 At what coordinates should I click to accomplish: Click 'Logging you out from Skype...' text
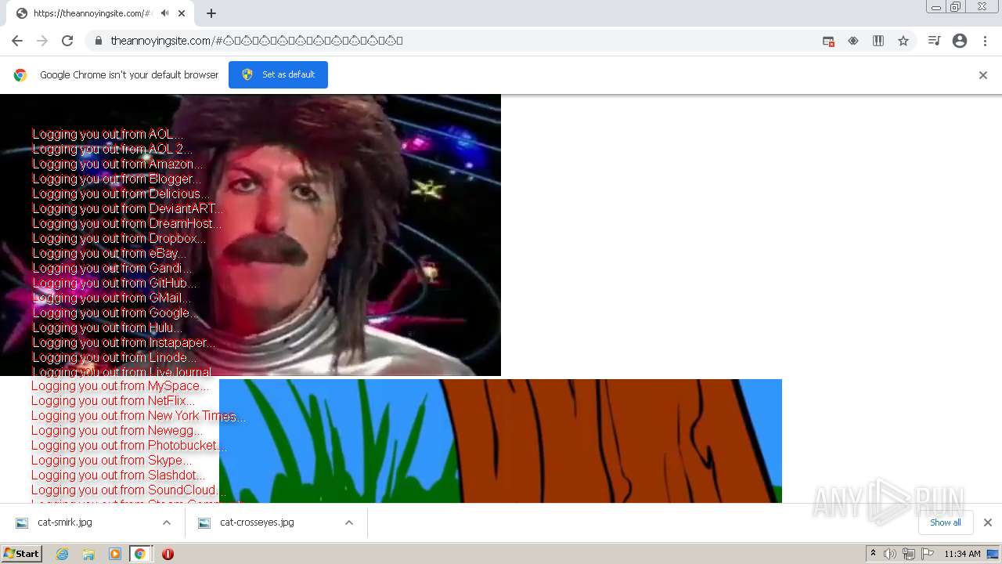coord(111,460)
